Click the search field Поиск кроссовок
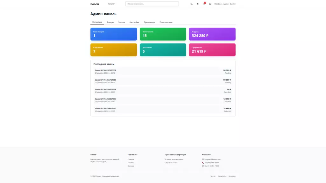 [x=152, y=4]
